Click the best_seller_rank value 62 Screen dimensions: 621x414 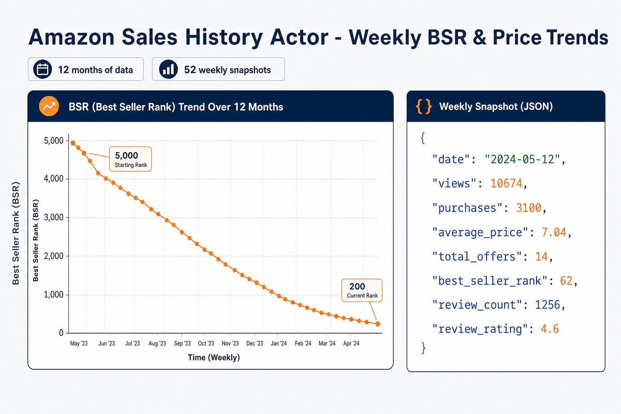(566, 281)
